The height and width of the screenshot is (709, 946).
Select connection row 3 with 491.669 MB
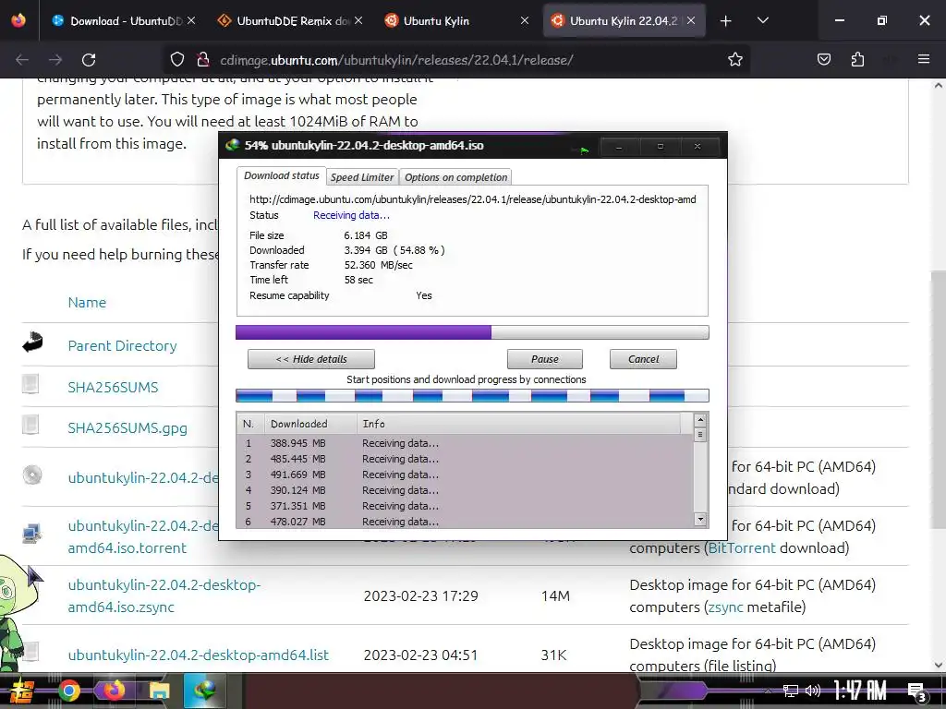coord(465,475)
